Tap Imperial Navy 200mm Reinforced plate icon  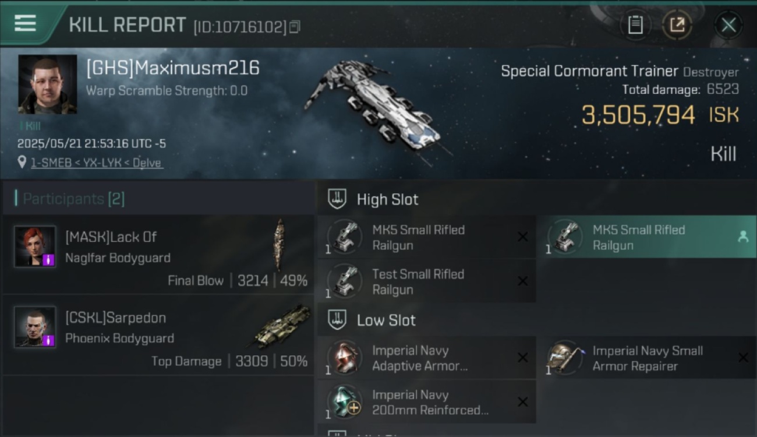(345, 402)
